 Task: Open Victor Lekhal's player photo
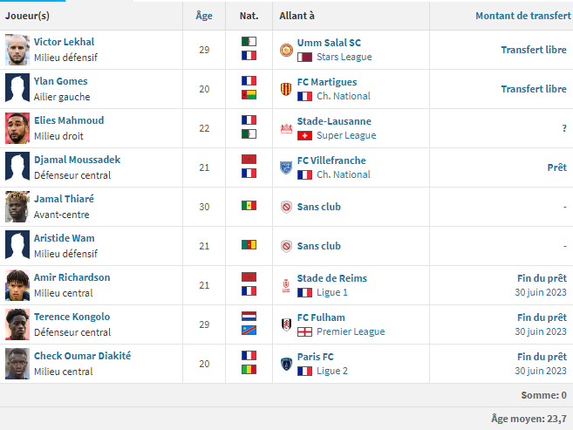tap(17, 50)
